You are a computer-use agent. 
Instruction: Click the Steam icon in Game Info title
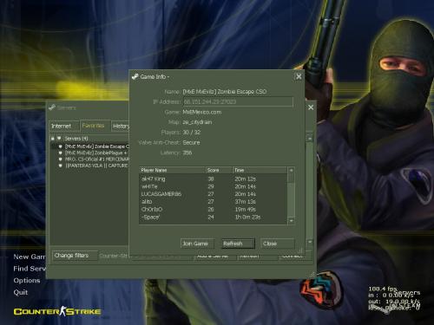[135, 76]
